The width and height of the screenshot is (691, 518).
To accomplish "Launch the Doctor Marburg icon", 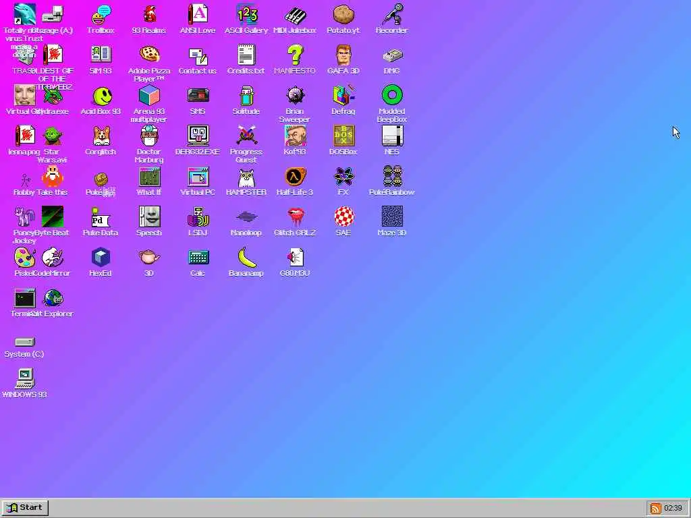I will 149,136.
